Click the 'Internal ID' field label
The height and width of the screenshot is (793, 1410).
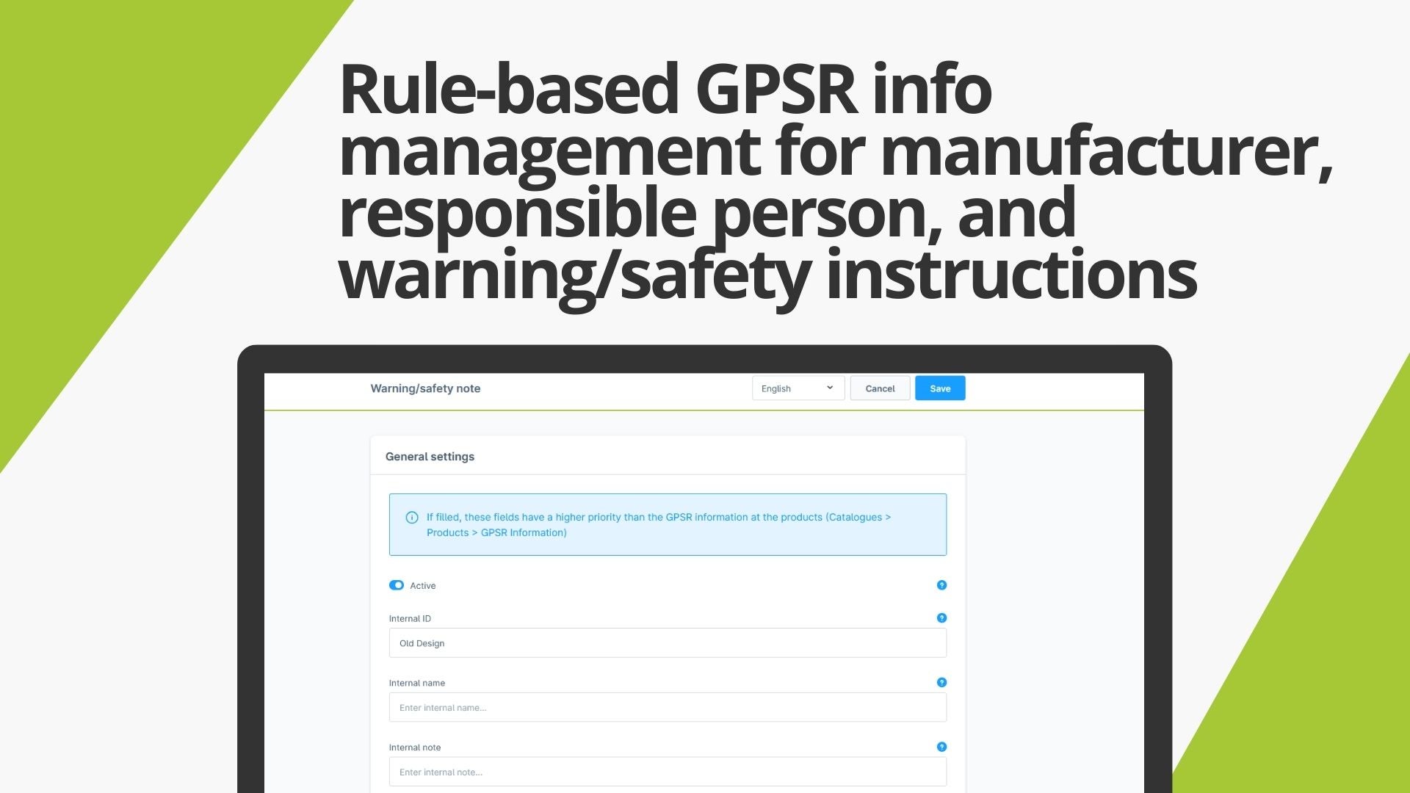tap(410, 619)
